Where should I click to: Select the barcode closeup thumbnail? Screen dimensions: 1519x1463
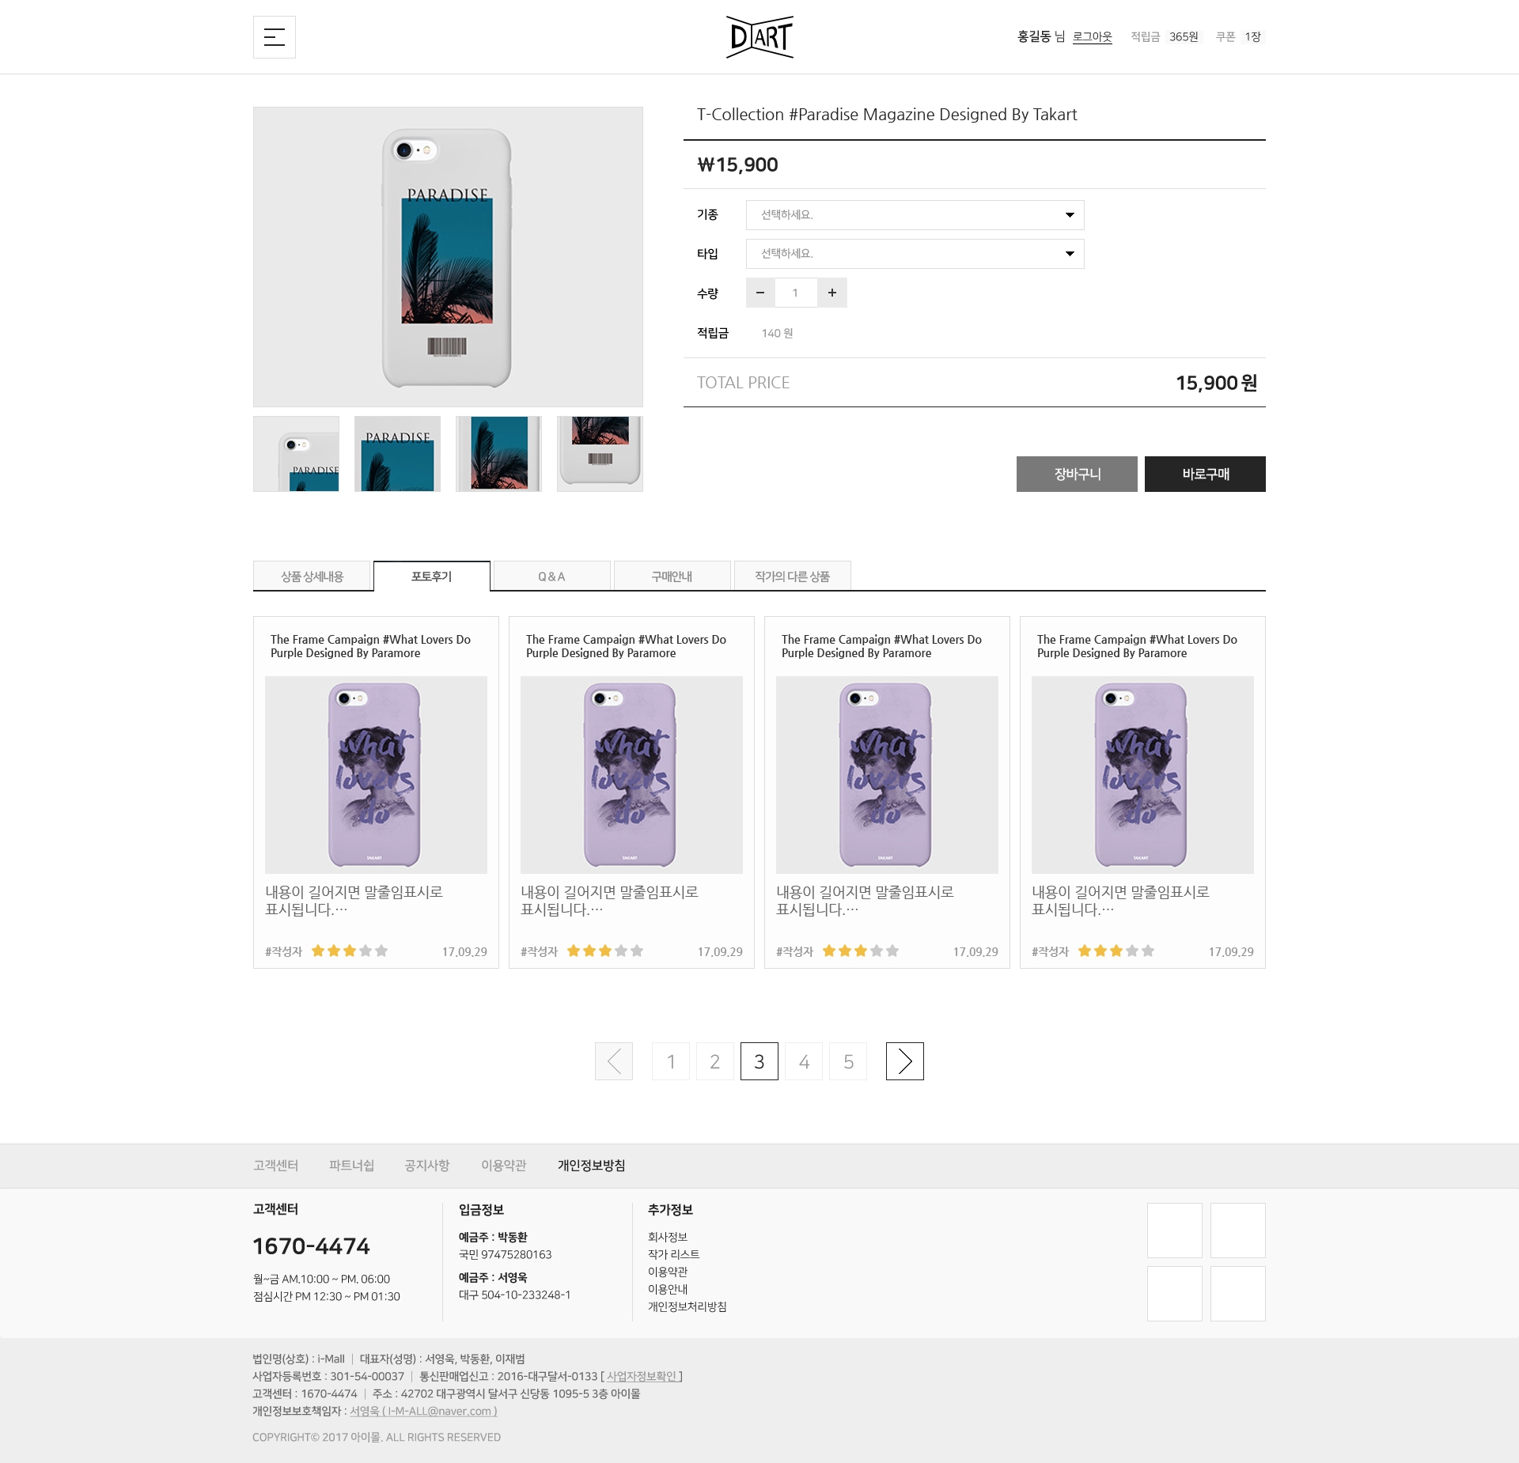pos(600,454)
